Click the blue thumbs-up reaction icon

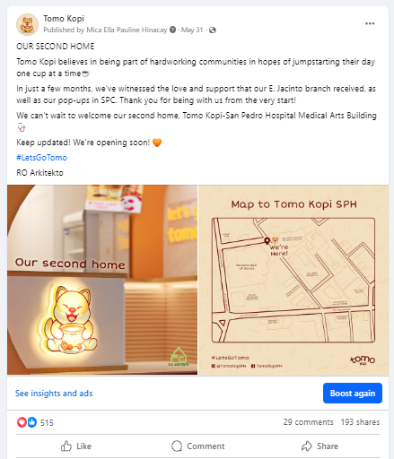coord(32,422)
